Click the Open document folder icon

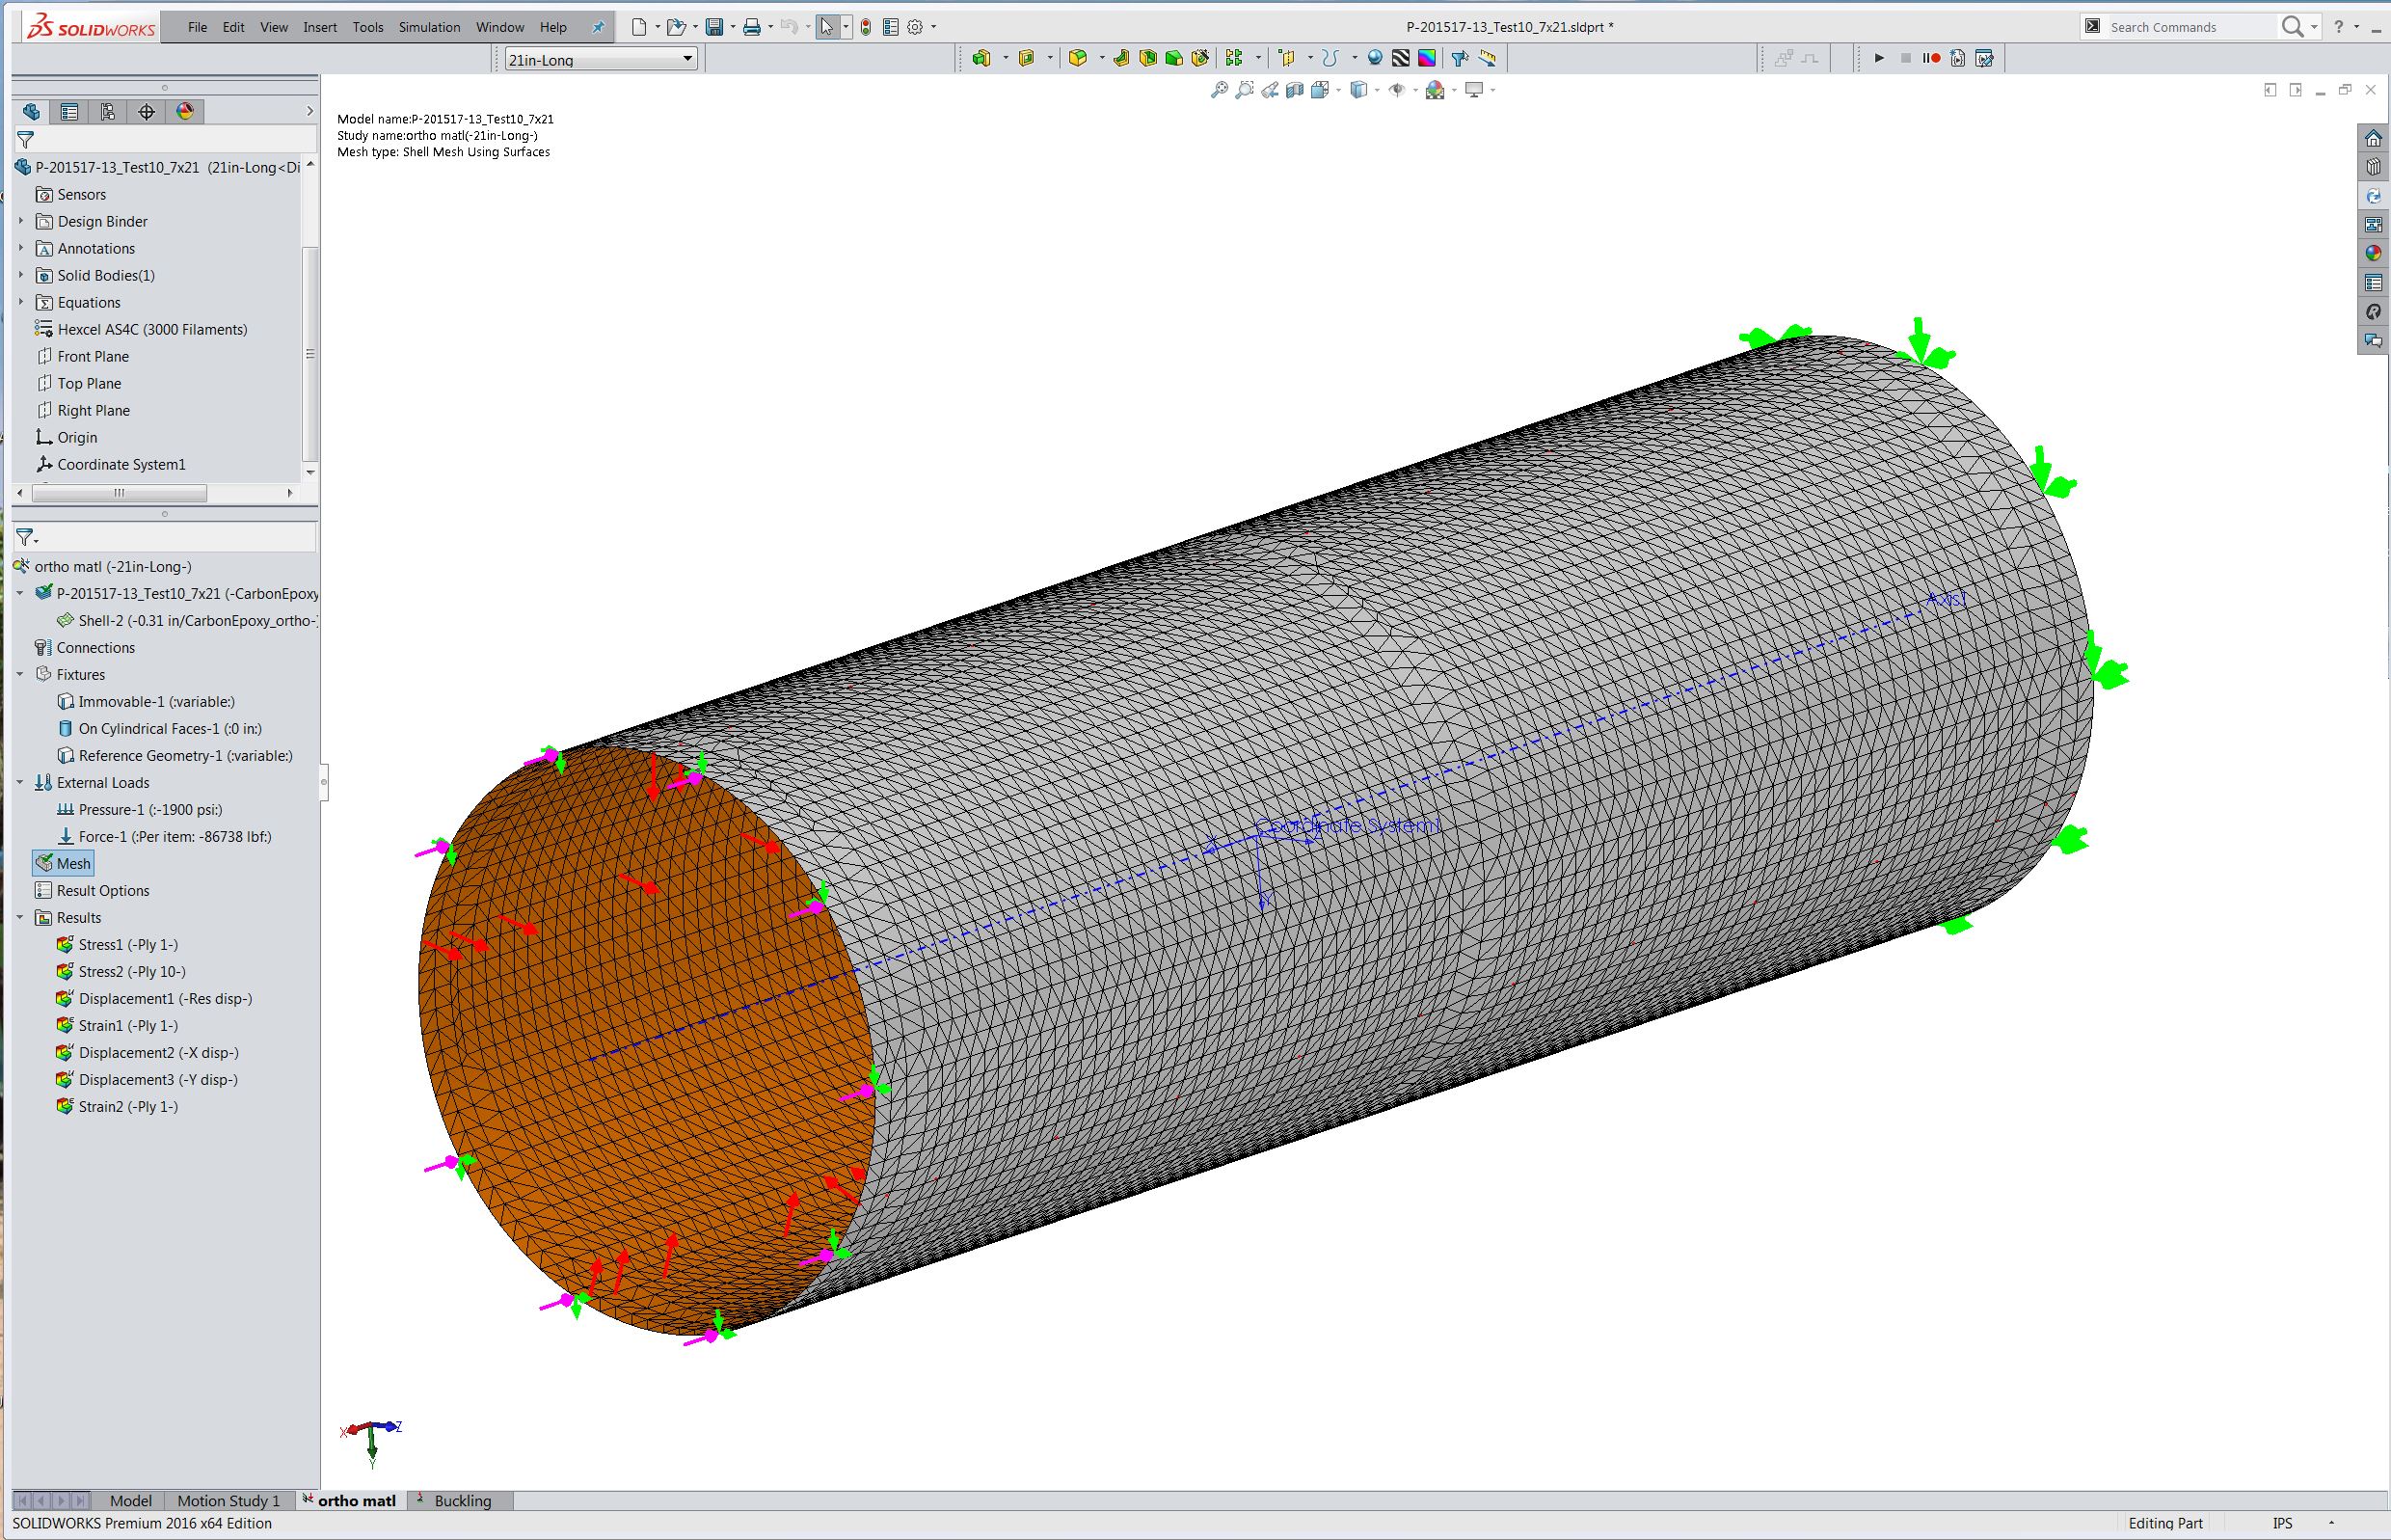click(x=676, y=27)
